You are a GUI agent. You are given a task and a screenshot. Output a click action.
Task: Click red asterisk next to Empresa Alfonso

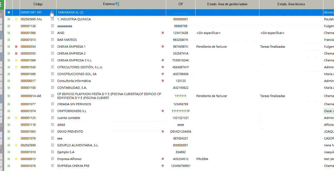pos(163,159)
